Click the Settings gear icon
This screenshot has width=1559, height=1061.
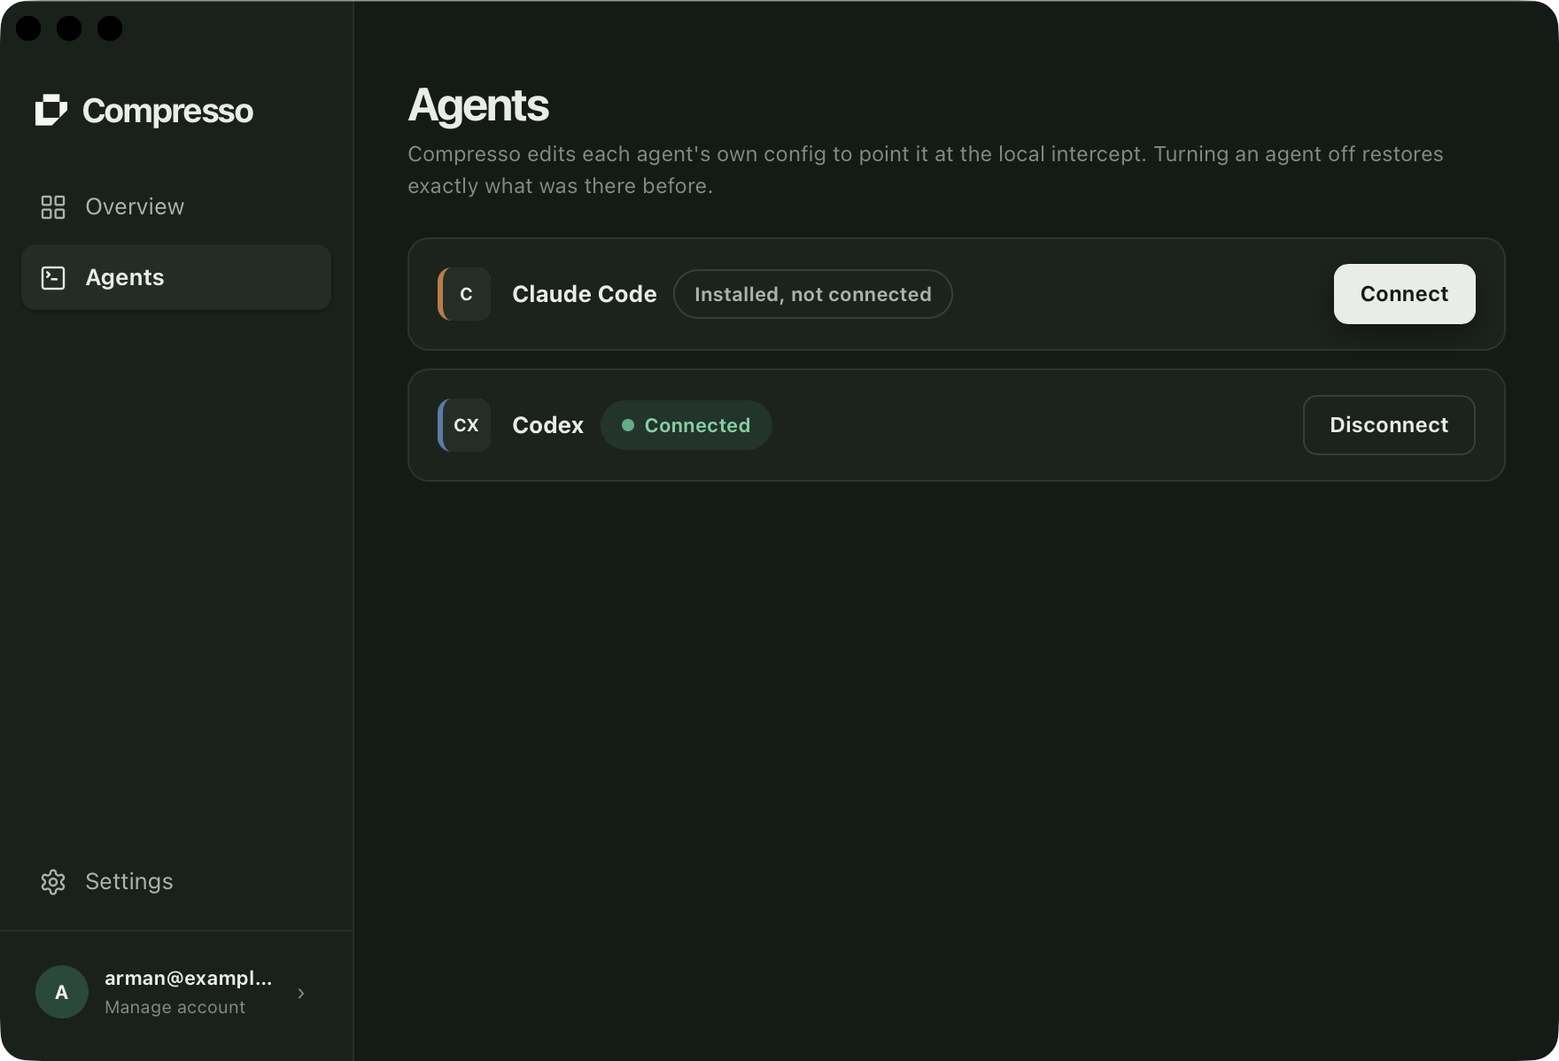pyautogui.click(x=53, y=882)
